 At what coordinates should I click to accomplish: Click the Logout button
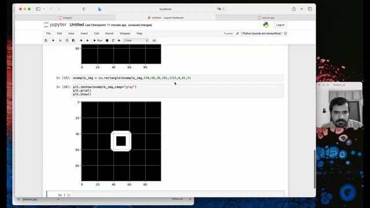[x=280, y=25]
